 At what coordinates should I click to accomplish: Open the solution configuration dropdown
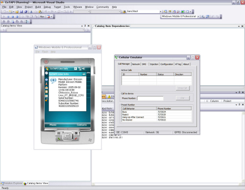click(x=89, y=12)
